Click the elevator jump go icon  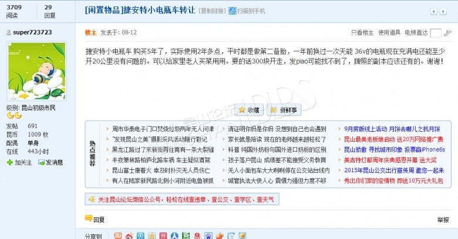(448, 33)
